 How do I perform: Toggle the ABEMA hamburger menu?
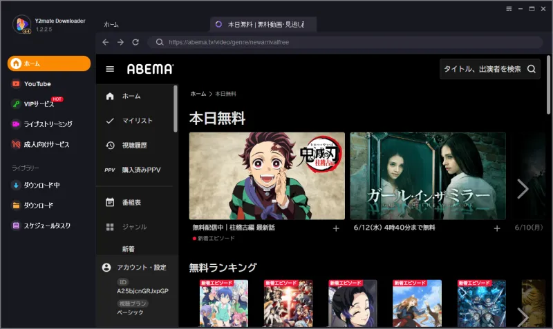pos(110,69)
